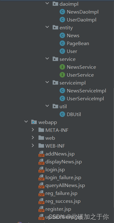Collapse the util package
Viewport: 114px width, 223px height.
[47, 106]
